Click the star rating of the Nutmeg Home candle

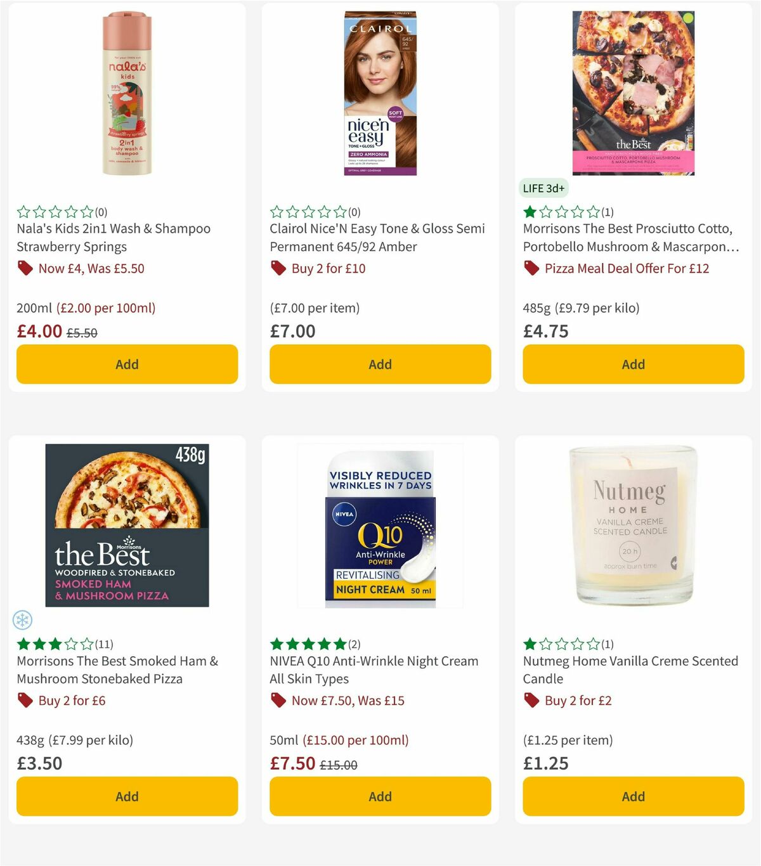tap(561, 643)
